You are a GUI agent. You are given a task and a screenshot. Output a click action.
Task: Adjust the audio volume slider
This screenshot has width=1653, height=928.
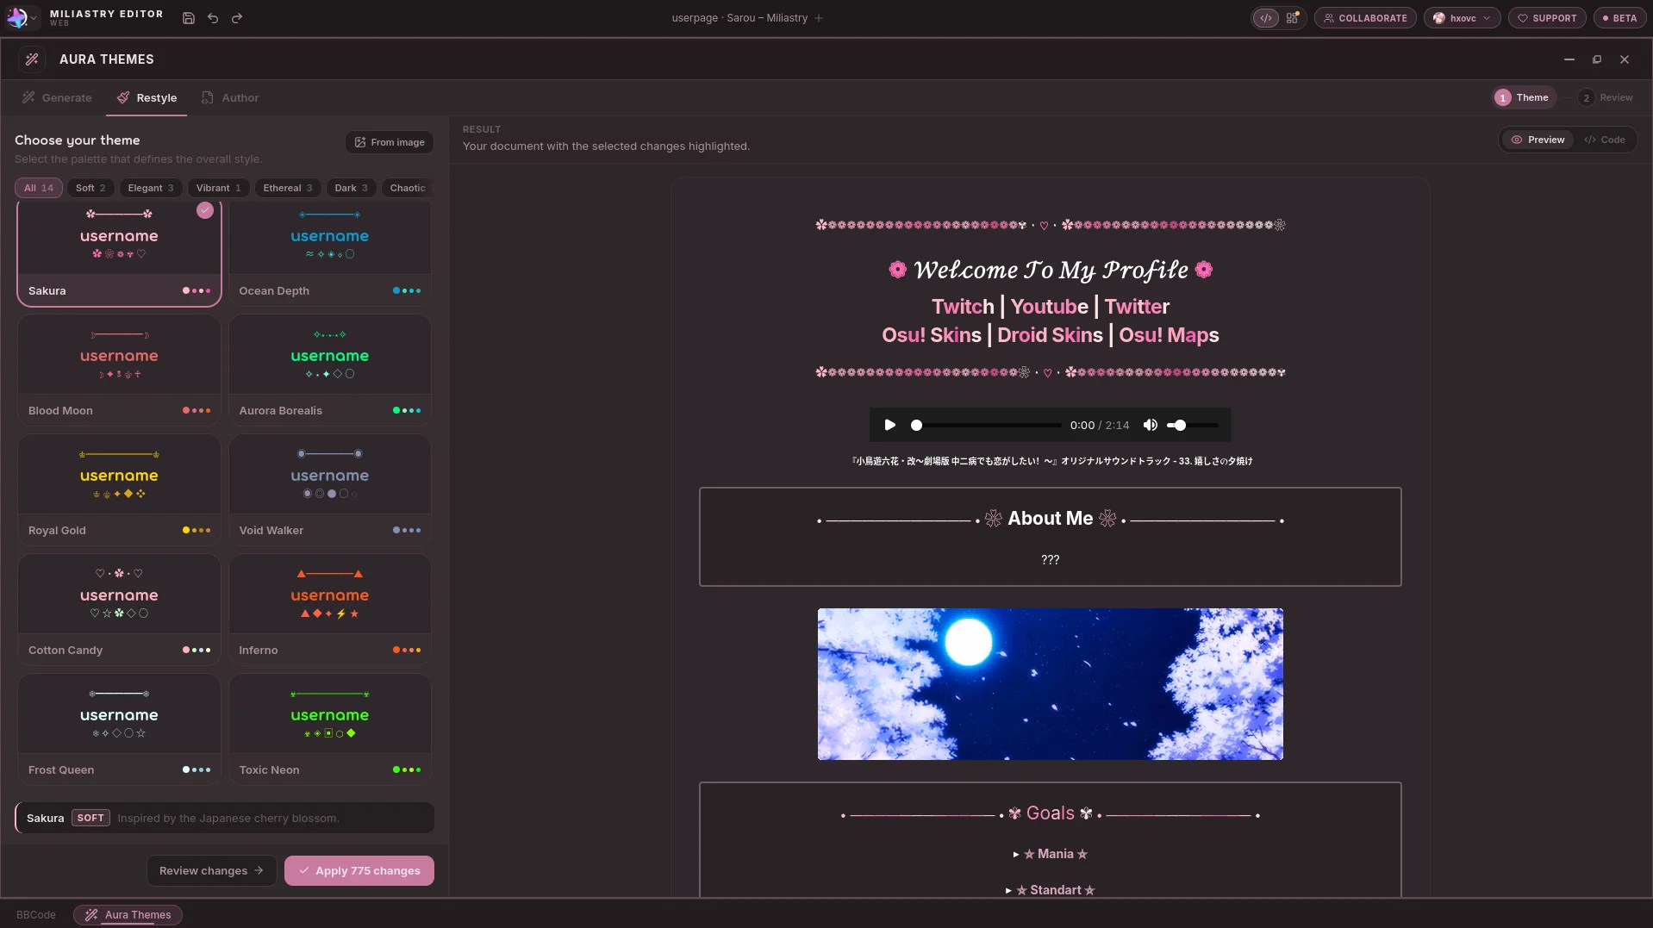click(1193, 425)
